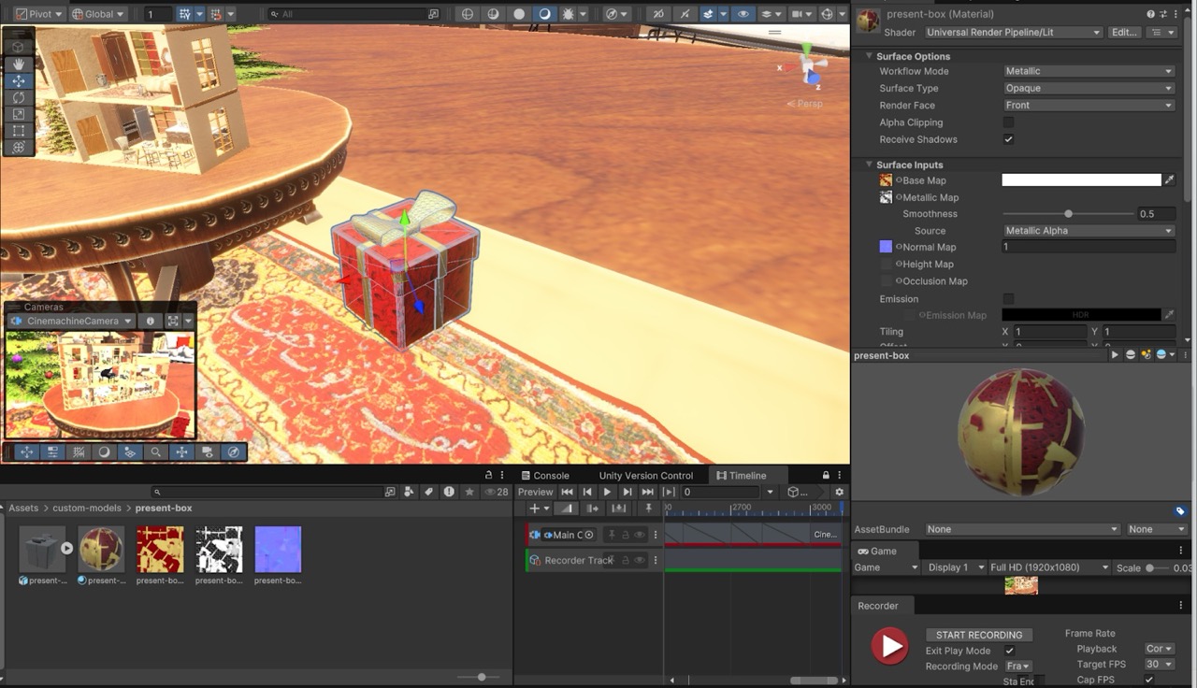Select the Rotate tool
This screenshot has width=1197, height=688.
(x=19, y=97)
